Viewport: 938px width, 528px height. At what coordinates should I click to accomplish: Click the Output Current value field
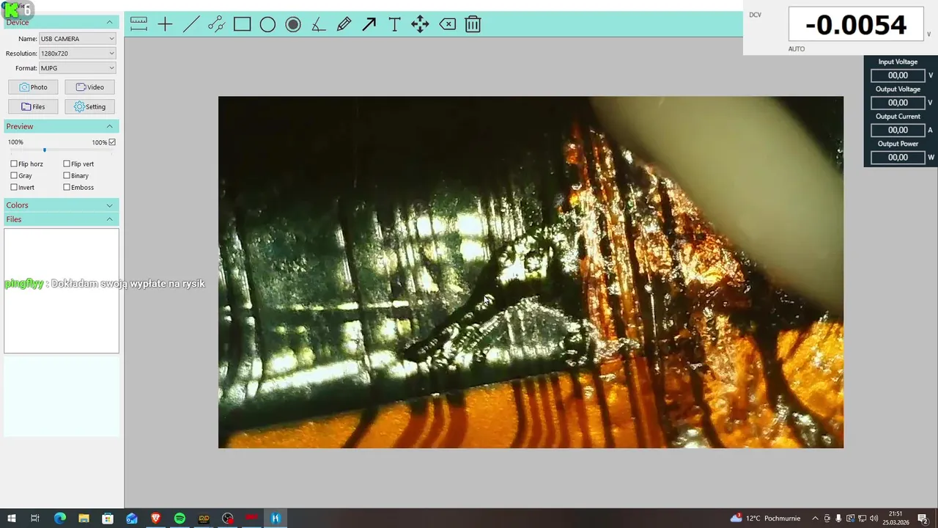898,130
